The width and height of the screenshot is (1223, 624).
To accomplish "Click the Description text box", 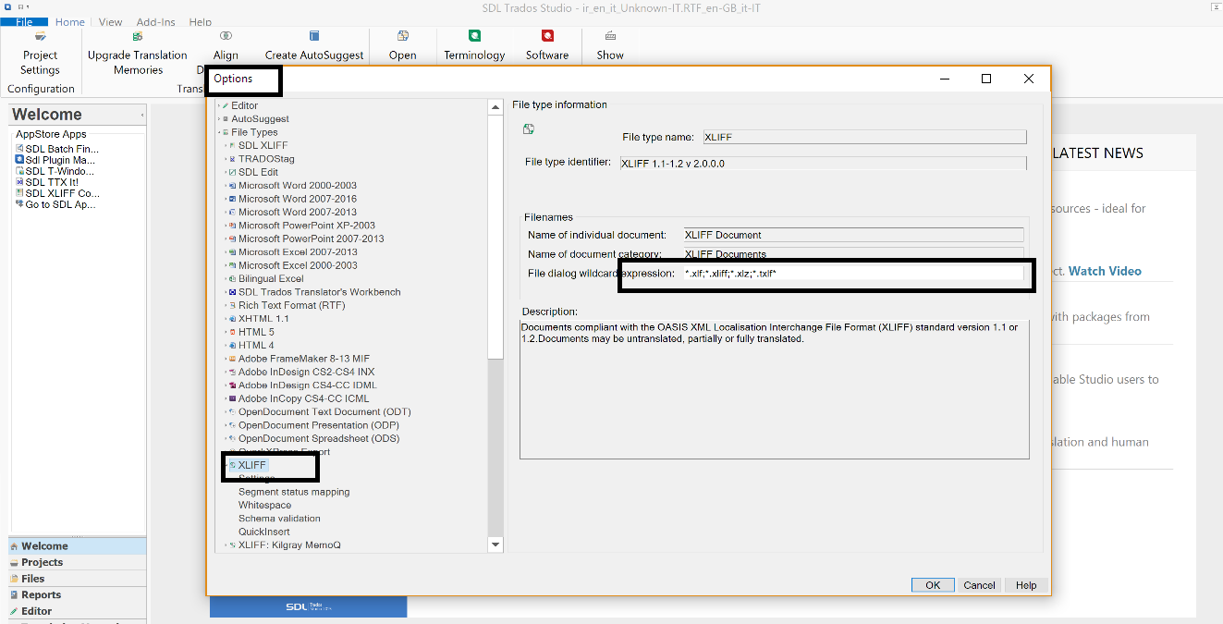I will (775, 389).
